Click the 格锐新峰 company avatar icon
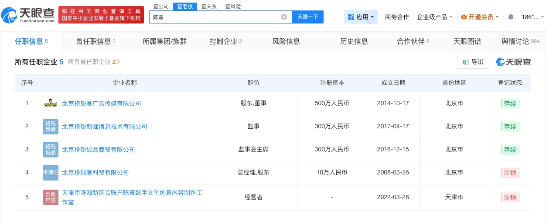The height and width of the screenshot is (224, 546). pyautogui.click(x=51, y=127)
